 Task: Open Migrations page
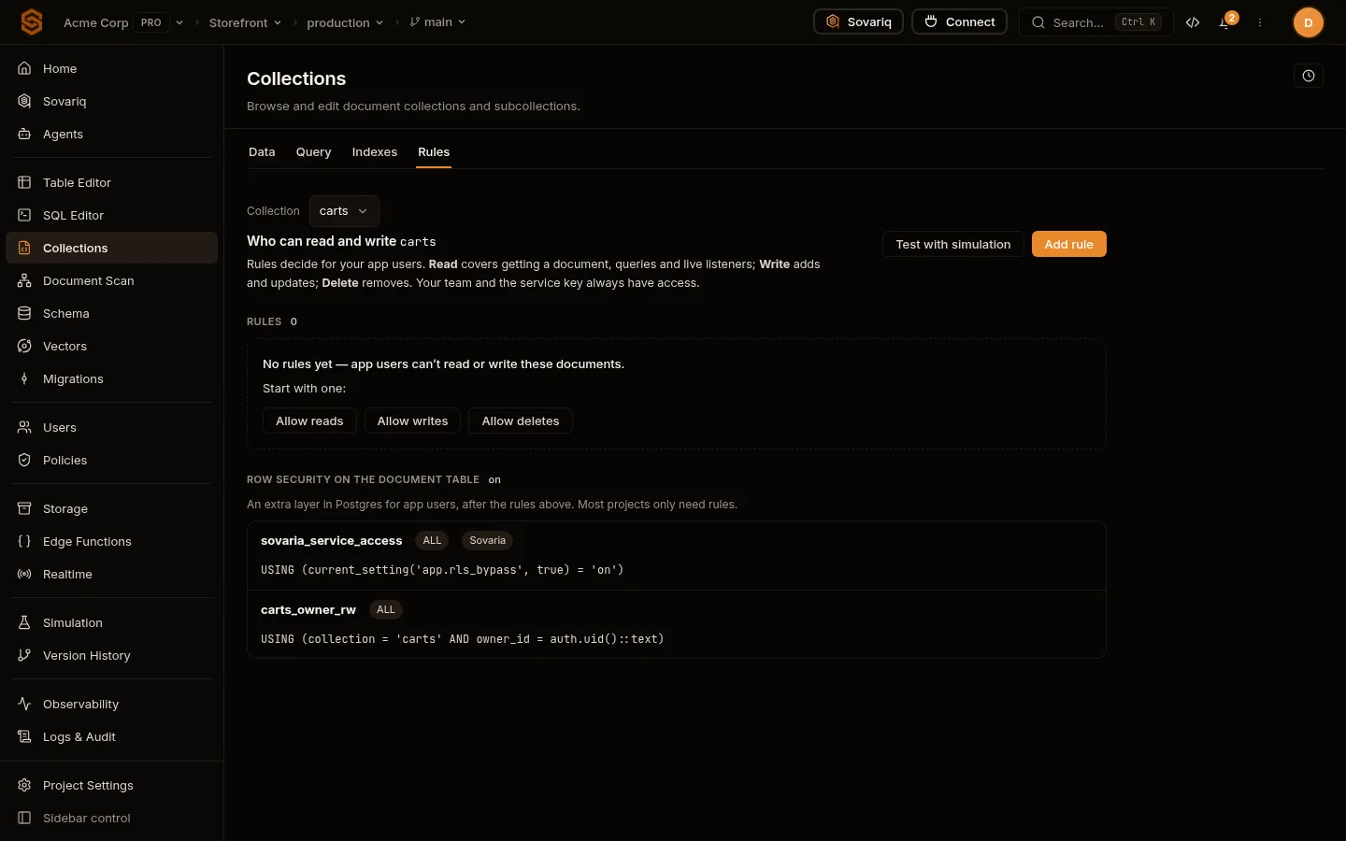(x=112, y=378)
